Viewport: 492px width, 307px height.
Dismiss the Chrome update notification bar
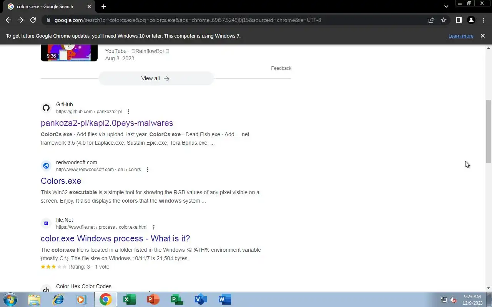pos(483,36)
